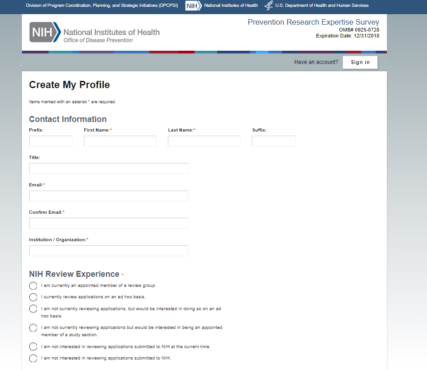
Task: Click the 'NIH Review Experience' section heading
Action: [74, 274]
